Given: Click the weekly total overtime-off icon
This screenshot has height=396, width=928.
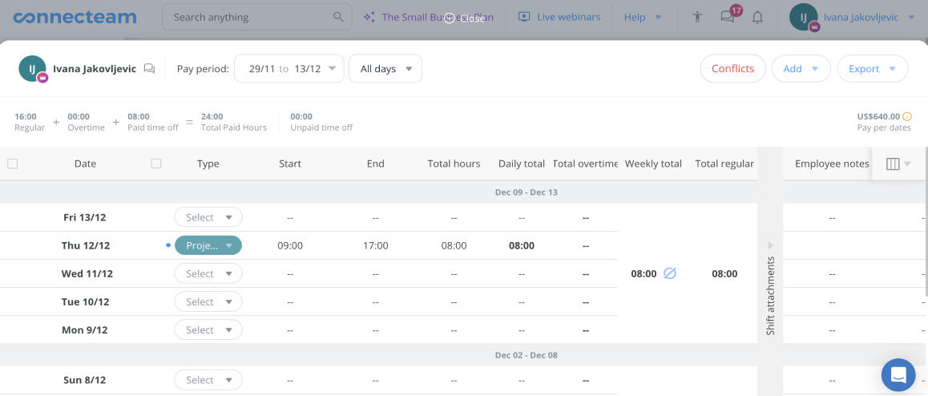Looking at the screenshot, I should (670, 273).
